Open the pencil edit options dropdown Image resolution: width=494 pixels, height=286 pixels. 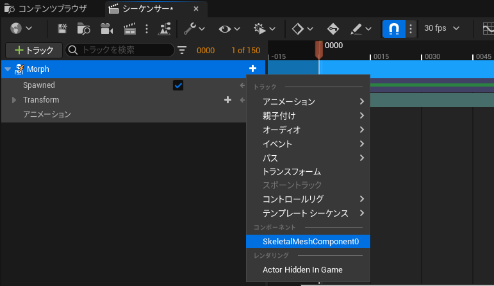[x=361, y=29]
